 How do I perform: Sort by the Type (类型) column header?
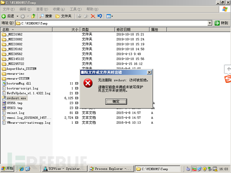coord(98,30)
